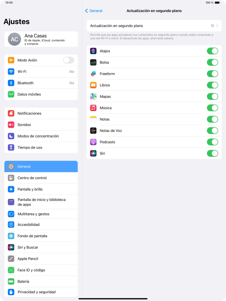Open the Ana Casas Apple ID profile
The width and height of the screenshot is (226, 301).
[41, 39]
